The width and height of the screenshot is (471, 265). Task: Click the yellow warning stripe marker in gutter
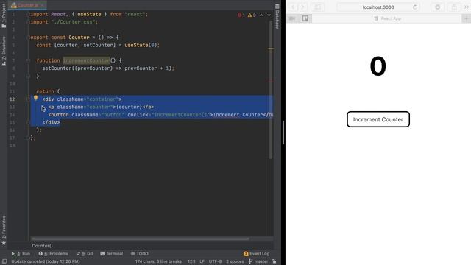(271, 49)
